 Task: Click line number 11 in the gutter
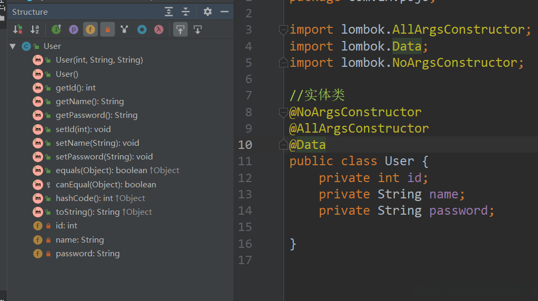click(245, 162)
